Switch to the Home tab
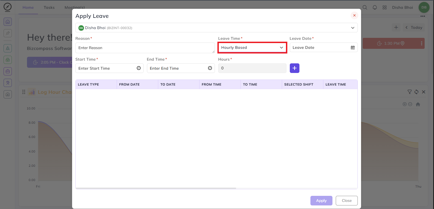Screen dimensions: 434x209 tap(28, 7)
